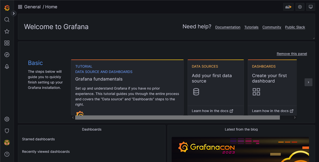Click the Latest from the blog panel title

[x=241, y=129]
